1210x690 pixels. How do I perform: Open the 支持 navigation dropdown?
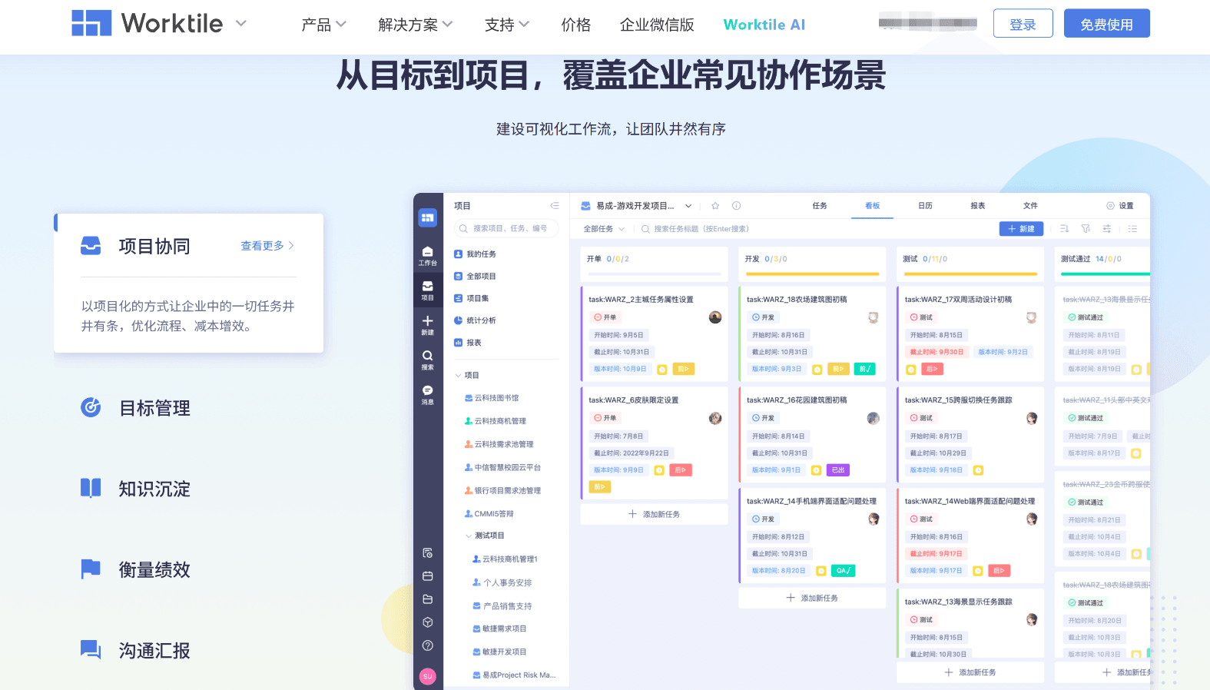(507, 25)
